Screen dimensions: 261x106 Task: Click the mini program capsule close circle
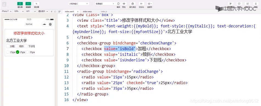tap(50, 24)
